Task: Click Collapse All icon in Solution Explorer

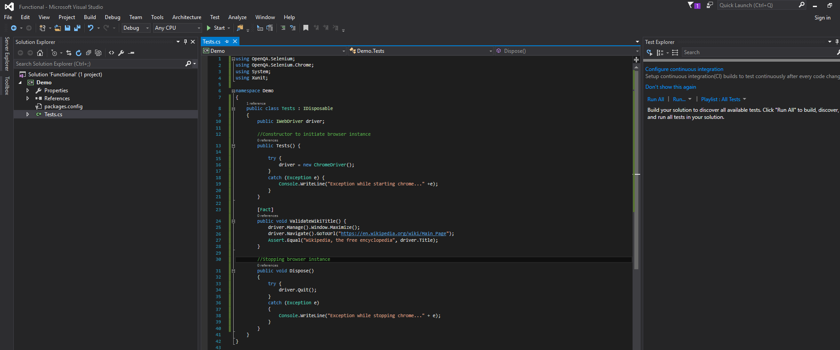Action: [88, 53]
